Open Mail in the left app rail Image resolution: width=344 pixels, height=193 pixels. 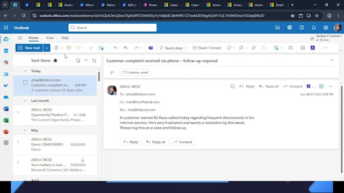point(6,39)
